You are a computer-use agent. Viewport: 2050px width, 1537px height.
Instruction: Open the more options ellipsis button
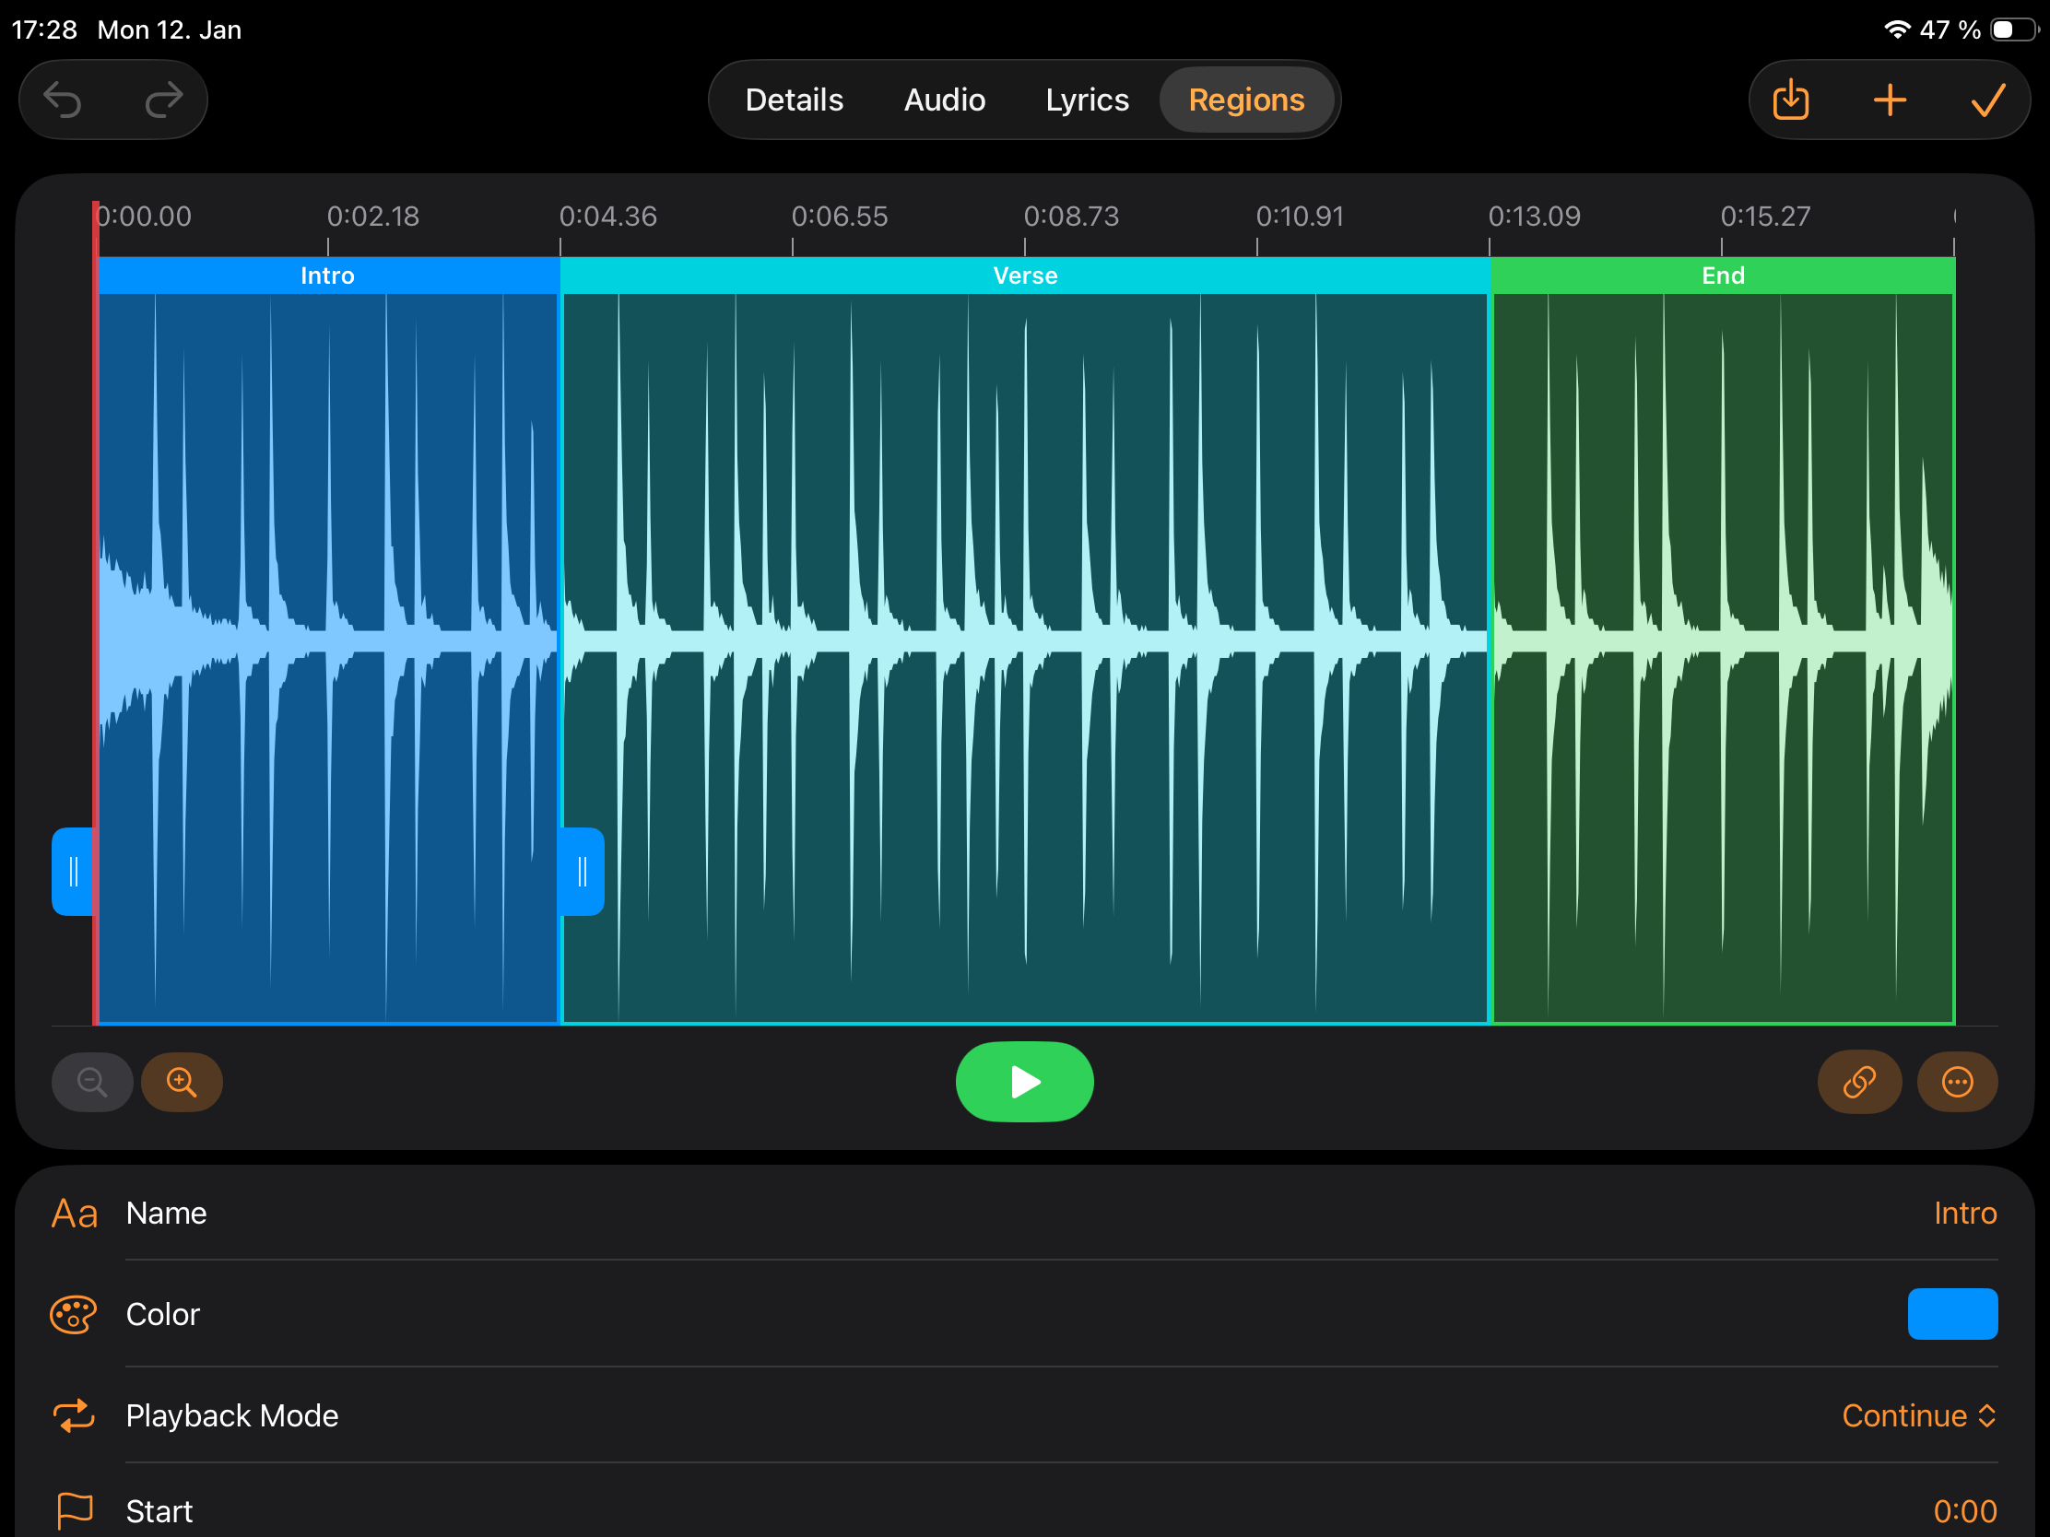pyautogui.click(x=1956, y=1082)
